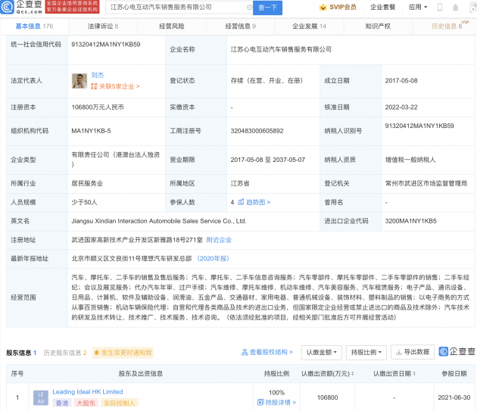Click shareholding date 2021-06-30 cell

click(454, 397)
